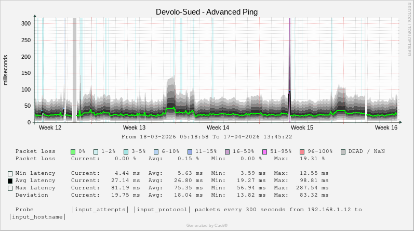The height and width of the screenshot is (231, 414).
Task: Click the input_protocol placeholder text
Action: pos(162,210)
